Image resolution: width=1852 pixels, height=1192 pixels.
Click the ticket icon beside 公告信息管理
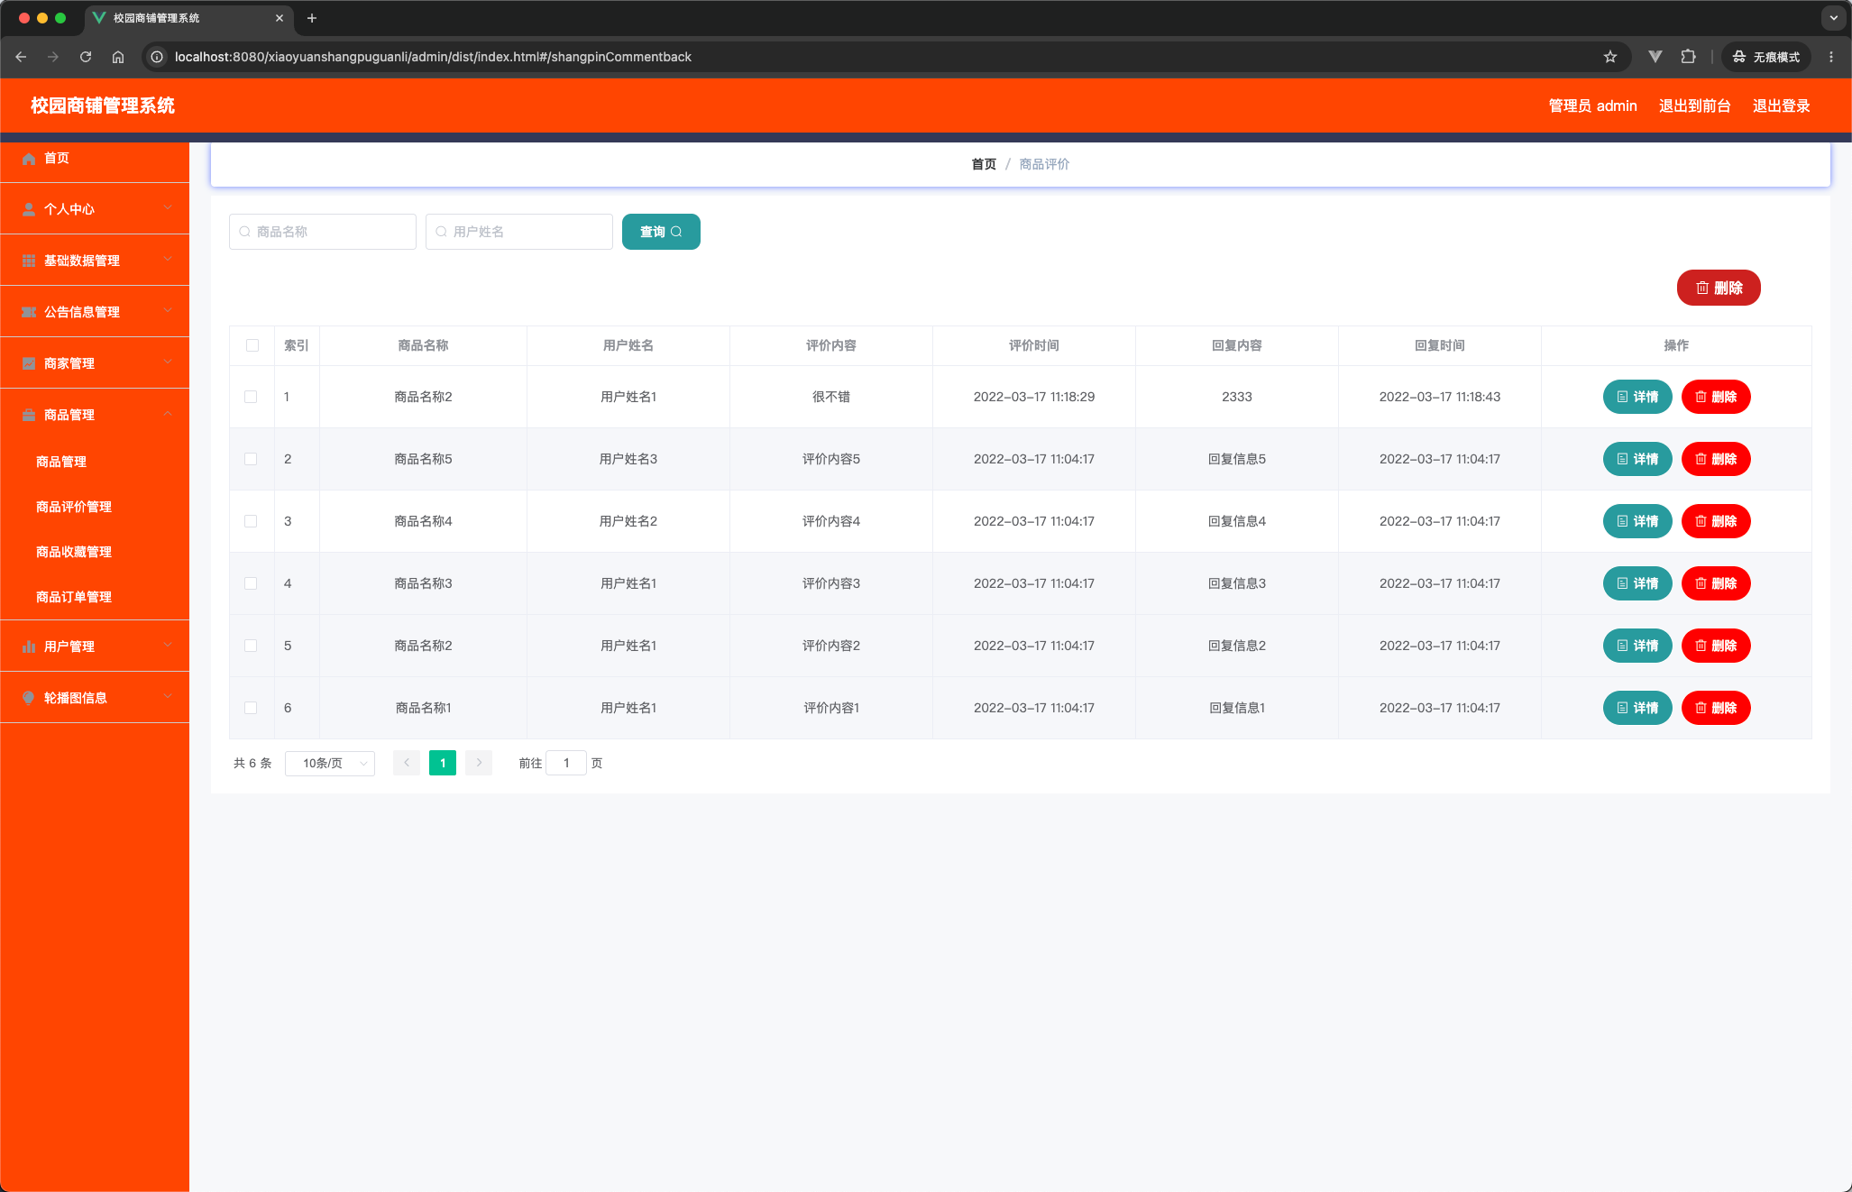point(29,312)
